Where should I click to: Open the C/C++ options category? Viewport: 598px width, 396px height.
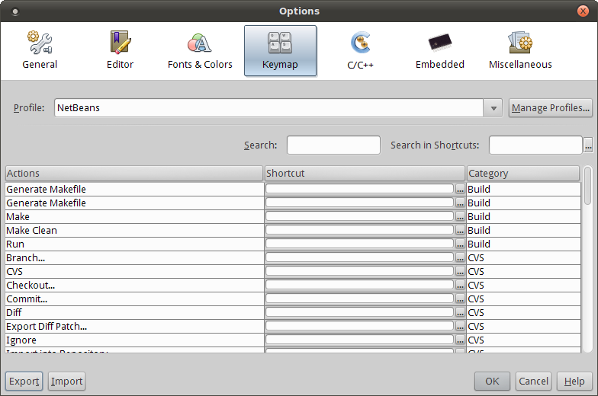pos(360,50)
